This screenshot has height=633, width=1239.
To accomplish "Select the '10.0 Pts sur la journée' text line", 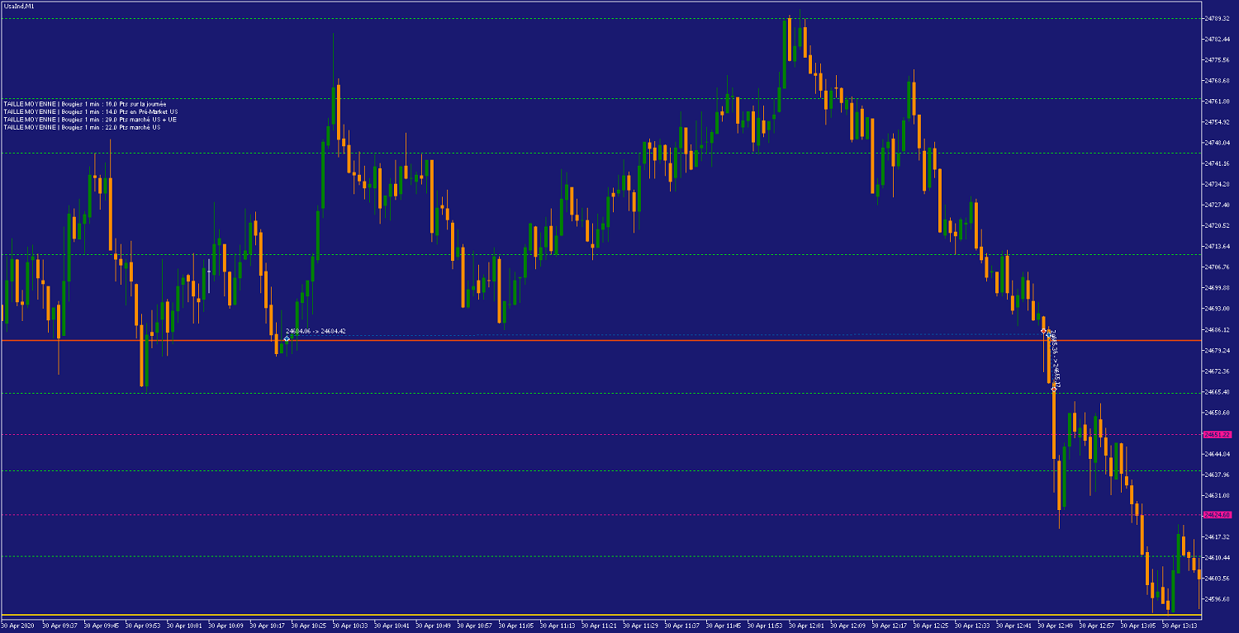I will (84, 104).
